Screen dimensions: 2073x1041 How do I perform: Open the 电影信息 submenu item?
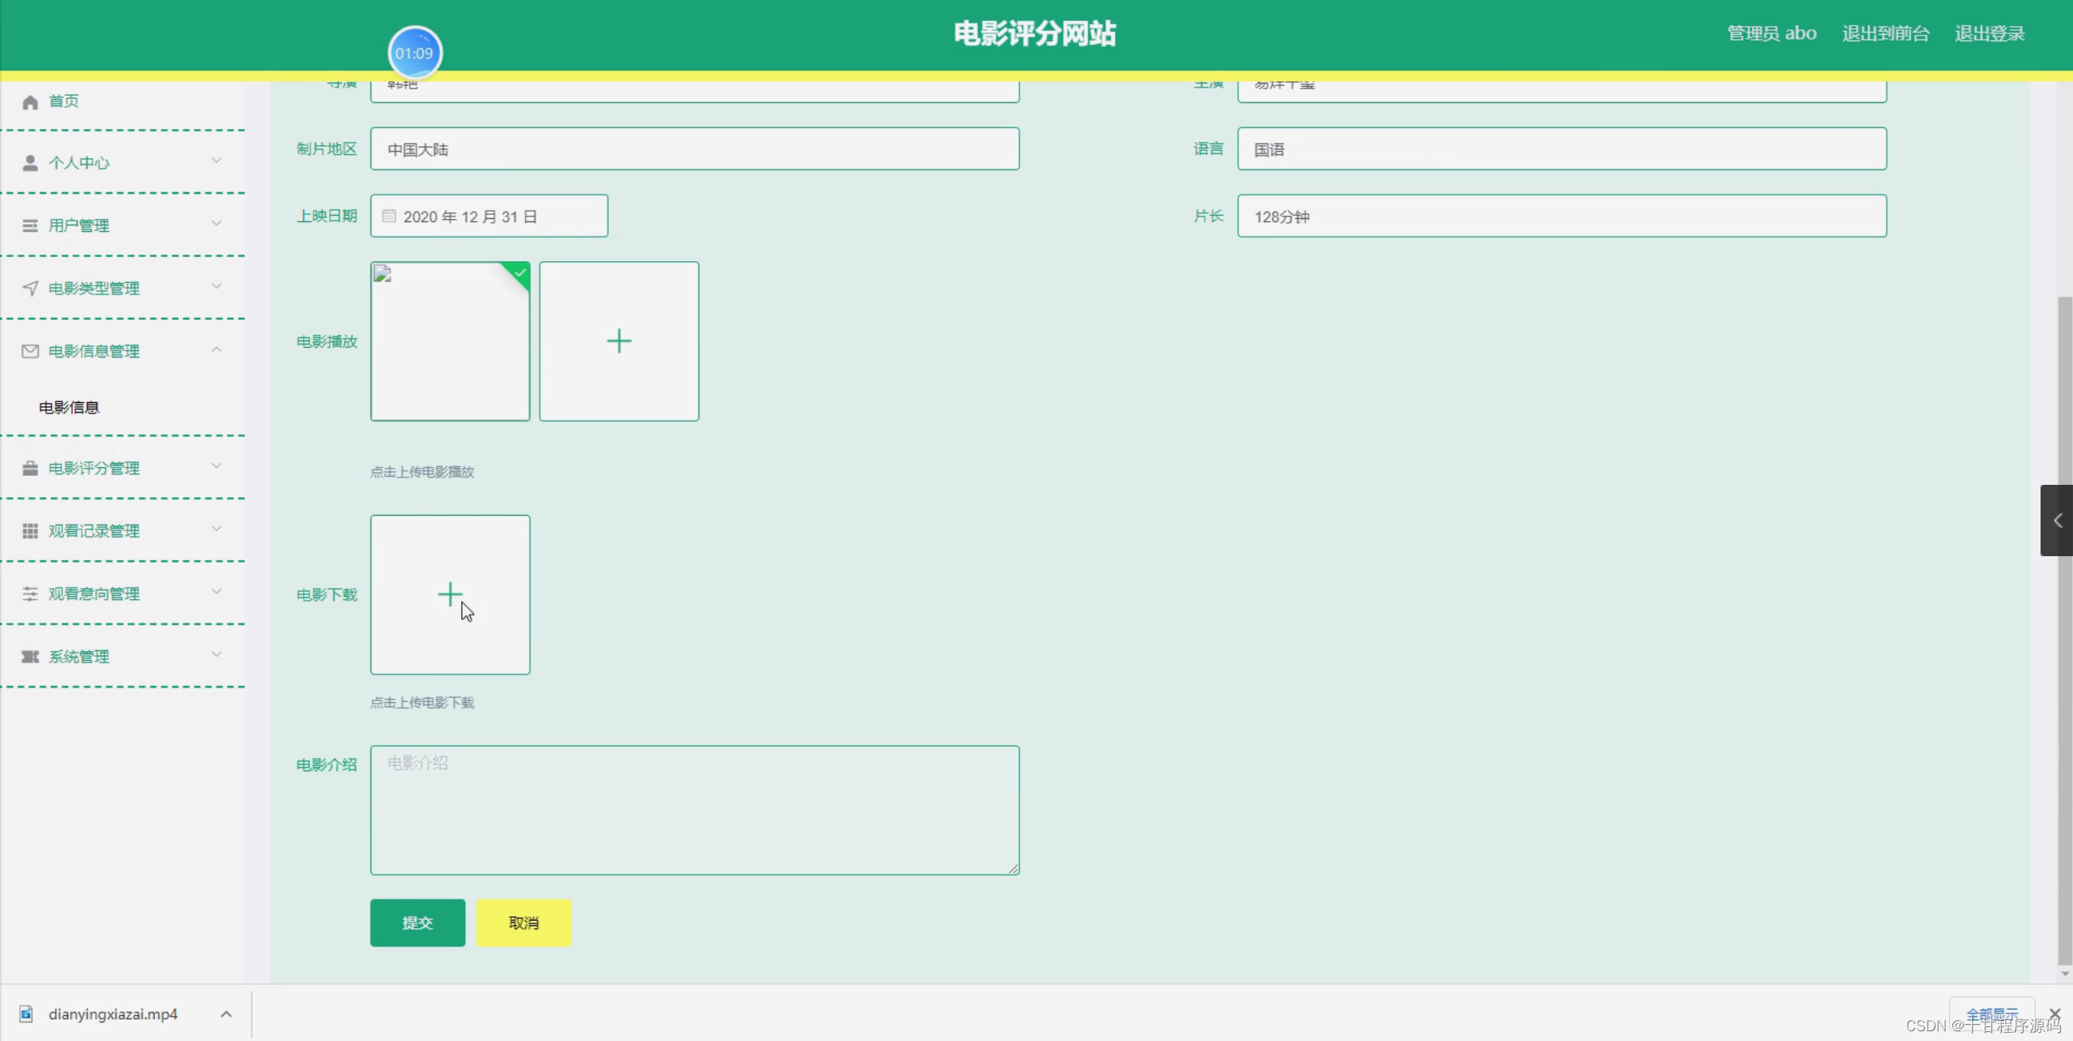pos(69,407)
